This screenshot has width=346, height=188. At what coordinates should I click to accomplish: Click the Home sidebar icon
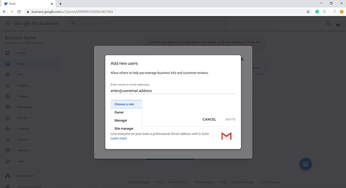click(x=8, y=53)
